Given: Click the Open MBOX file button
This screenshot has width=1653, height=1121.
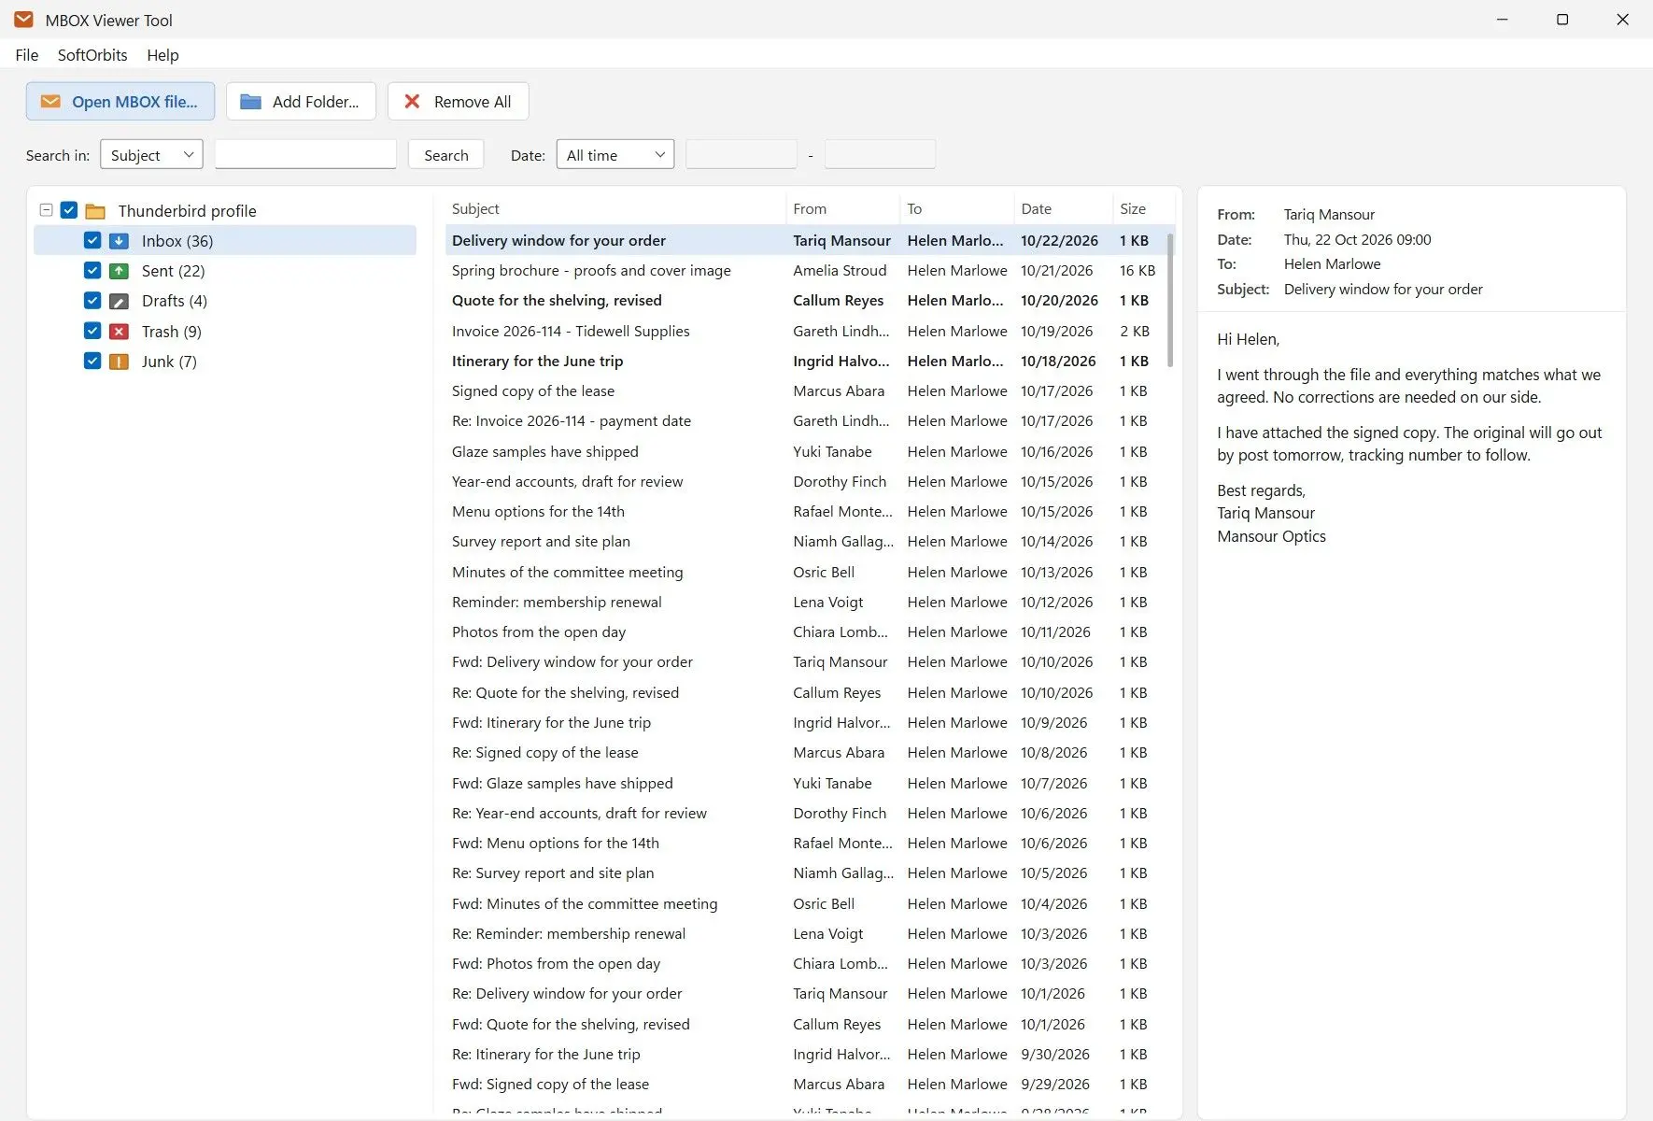Looking at the screenshot, I should [120, 102].
